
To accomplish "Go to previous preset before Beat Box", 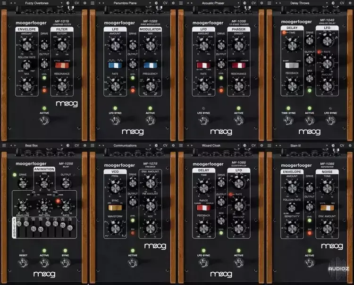I will click(11, 146).
